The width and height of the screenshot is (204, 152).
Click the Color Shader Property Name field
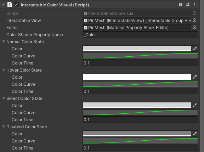(140, 34)
